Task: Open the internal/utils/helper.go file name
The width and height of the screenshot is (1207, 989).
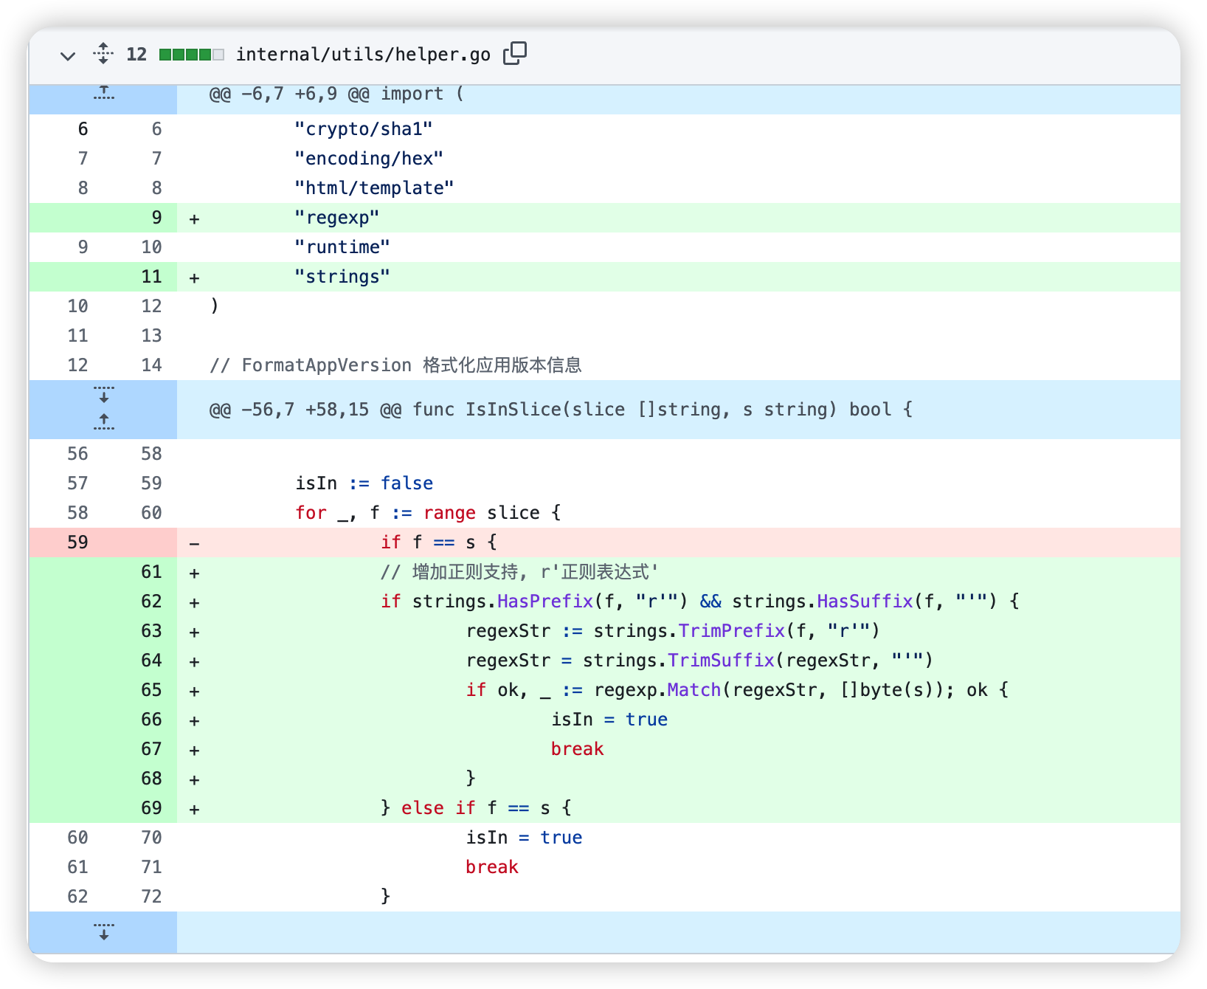Action: click(363, 55)
